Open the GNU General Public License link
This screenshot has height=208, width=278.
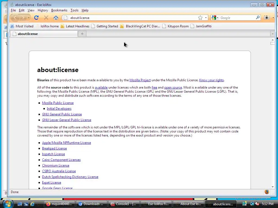pyautogui.click(x=62, y=114)
